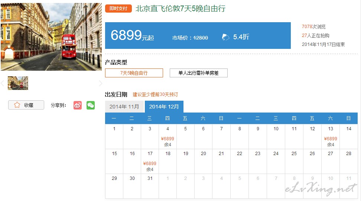
Task: Open the 北京直飞伦敦7天5晚自由行 title link
Action: [x=180, y=9]
